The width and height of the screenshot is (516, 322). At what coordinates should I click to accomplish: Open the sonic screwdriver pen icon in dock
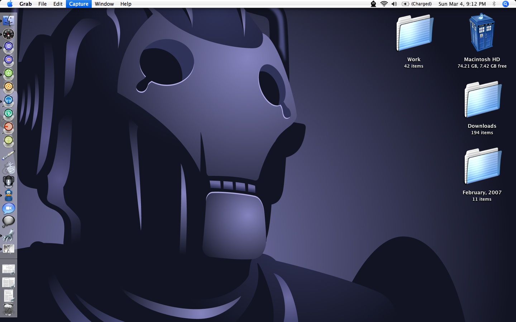point(9,155)
